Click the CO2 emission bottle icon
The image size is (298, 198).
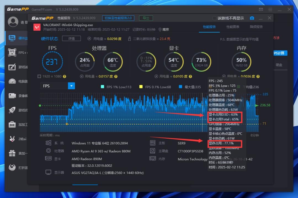[x=129, y=39]
